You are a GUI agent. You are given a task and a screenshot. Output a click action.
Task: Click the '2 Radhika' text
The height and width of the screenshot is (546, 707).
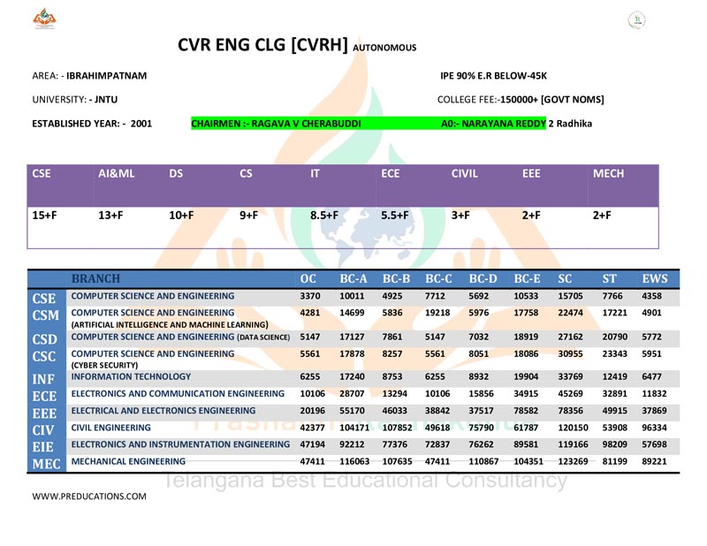[570, 124]
